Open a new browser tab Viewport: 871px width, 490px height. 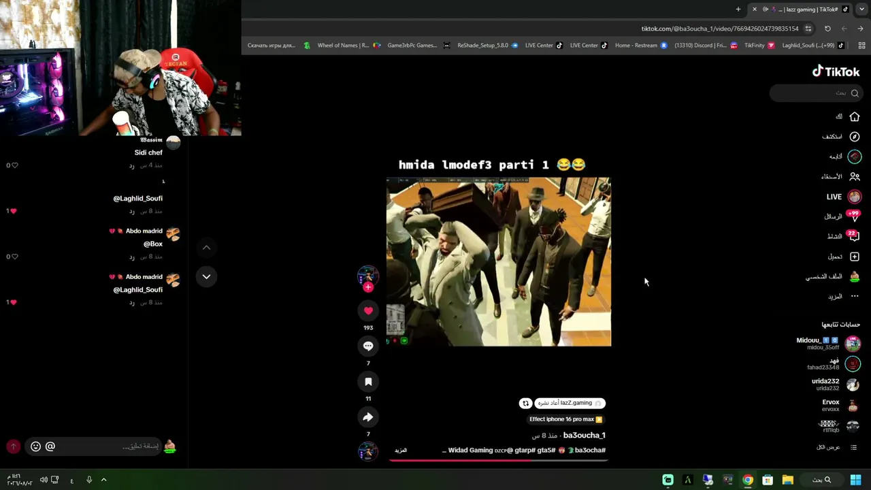738,10
